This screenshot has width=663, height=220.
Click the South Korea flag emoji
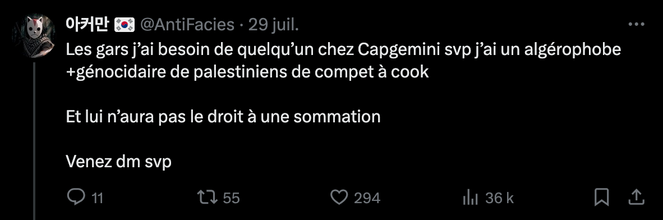125,25
